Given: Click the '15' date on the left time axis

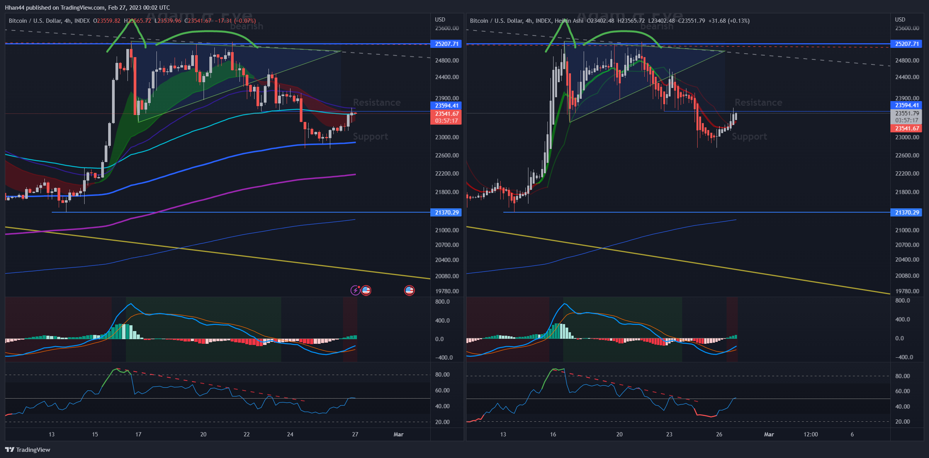Looking at the screenshot, I should click(x=95, y=434).
